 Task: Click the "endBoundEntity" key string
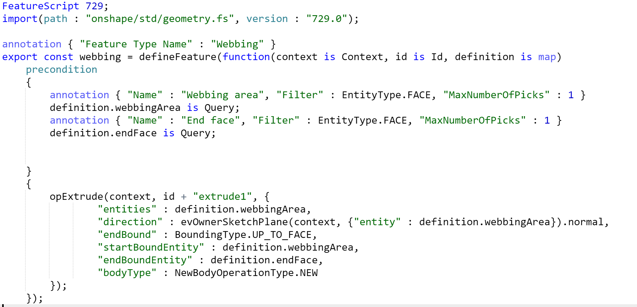pyautogui.click(x=145, y=260)
